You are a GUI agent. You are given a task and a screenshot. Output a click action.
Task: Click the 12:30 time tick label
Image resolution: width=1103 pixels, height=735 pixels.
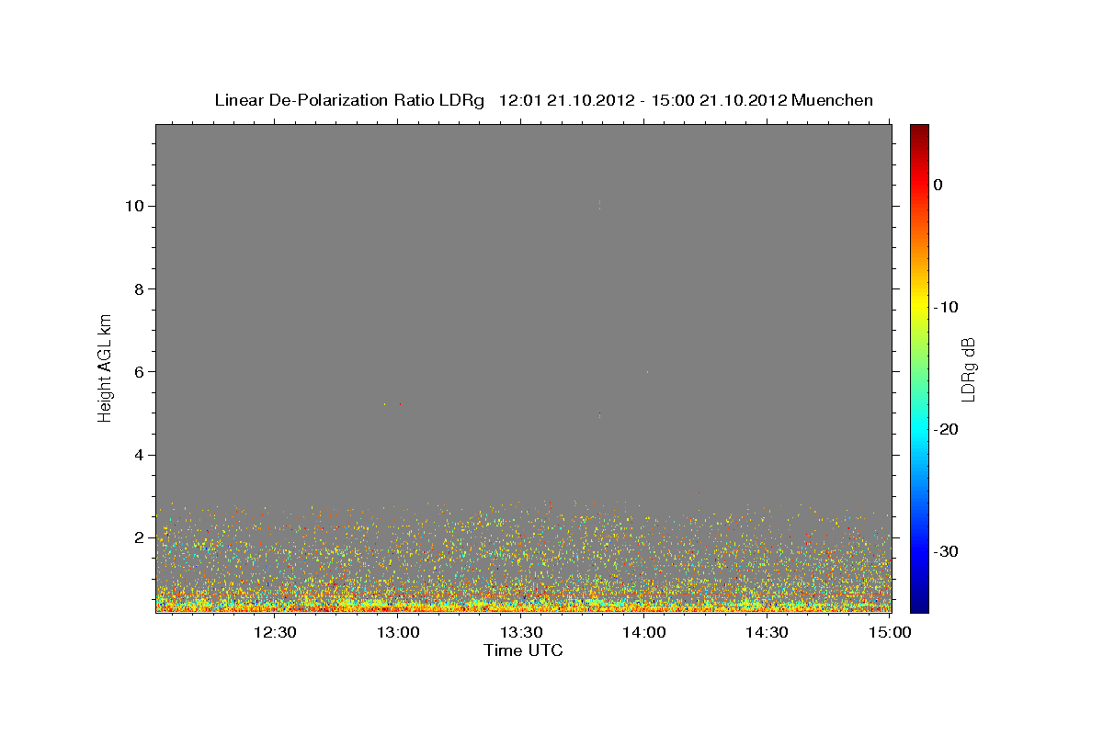click(275, 632)
